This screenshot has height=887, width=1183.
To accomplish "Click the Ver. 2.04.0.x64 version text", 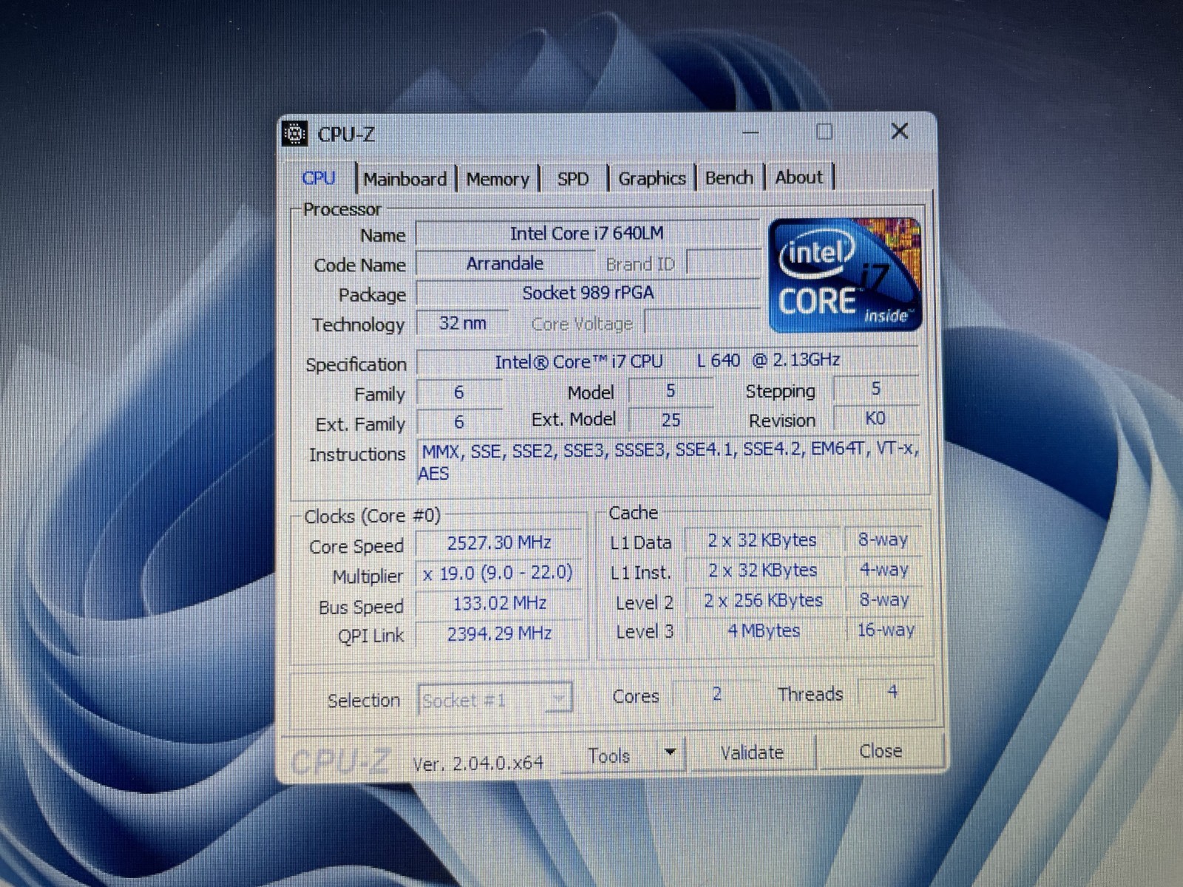I will [x=478, y=763].
